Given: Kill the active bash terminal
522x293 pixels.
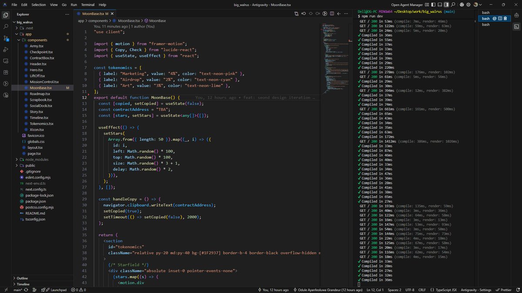Looking at the screenshot, I should [x=505, y=18].
